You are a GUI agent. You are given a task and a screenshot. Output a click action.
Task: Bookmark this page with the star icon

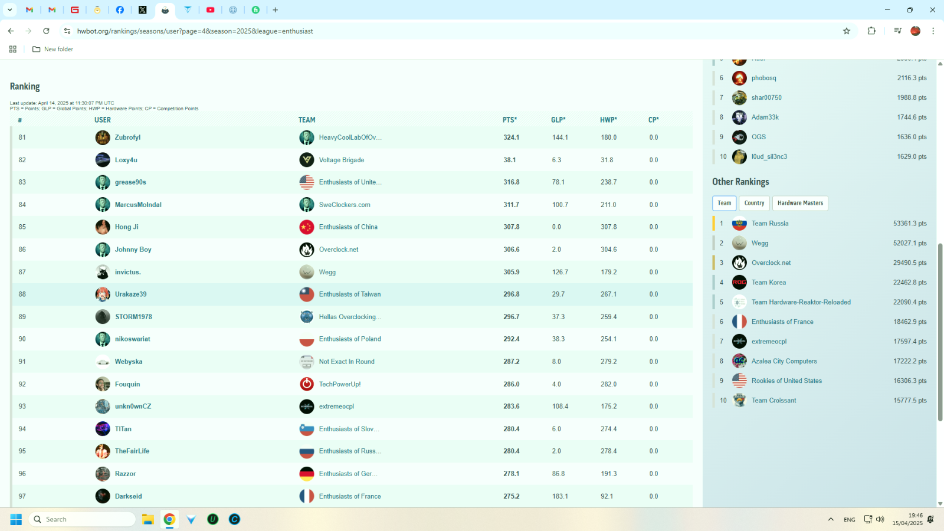tap(847, 31)
